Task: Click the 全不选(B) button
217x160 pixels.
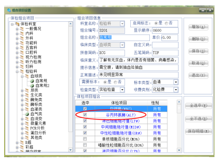Action: click(199, 119)
